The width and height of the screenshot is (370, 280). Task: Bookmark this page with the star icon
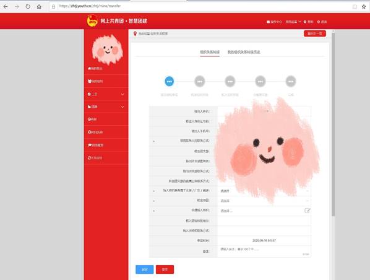(x=364, y=7)
